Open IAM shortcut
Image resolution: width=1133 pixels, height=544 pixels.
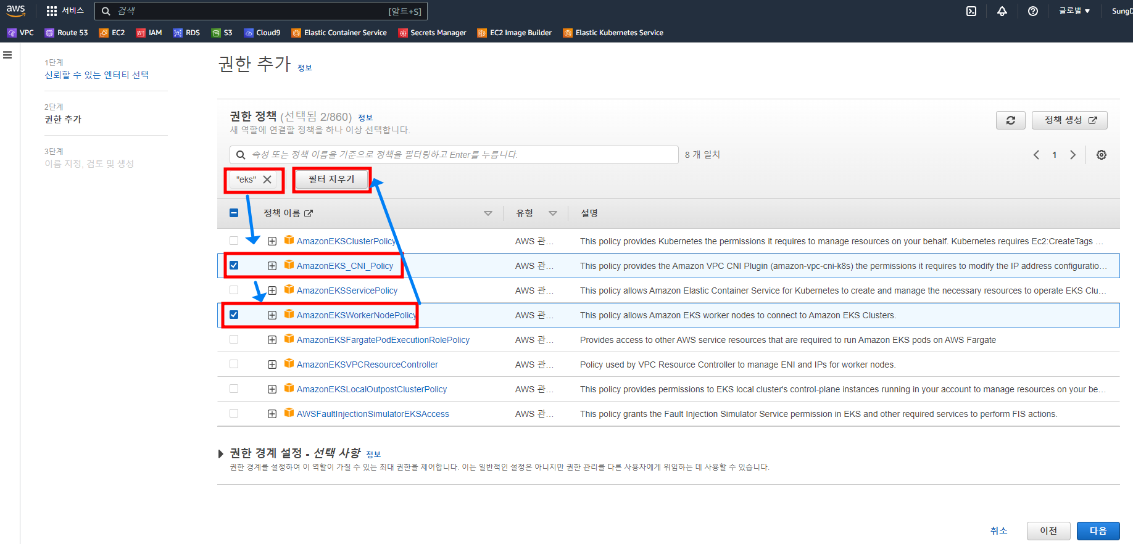pyautogui.click(x=149, y=33)
